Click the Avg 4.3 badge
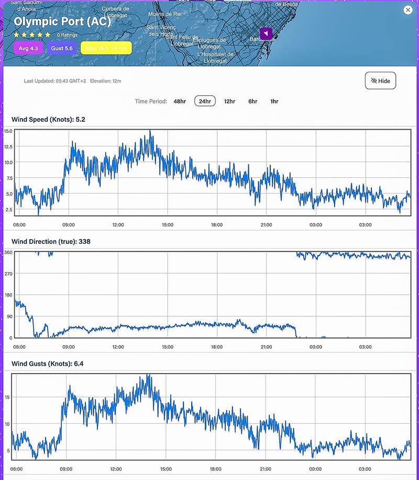 click(x=28, y=48)
